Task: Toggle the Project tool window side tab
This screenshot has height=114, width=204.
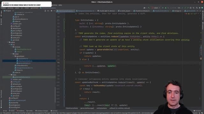Action: click(1, 13)
